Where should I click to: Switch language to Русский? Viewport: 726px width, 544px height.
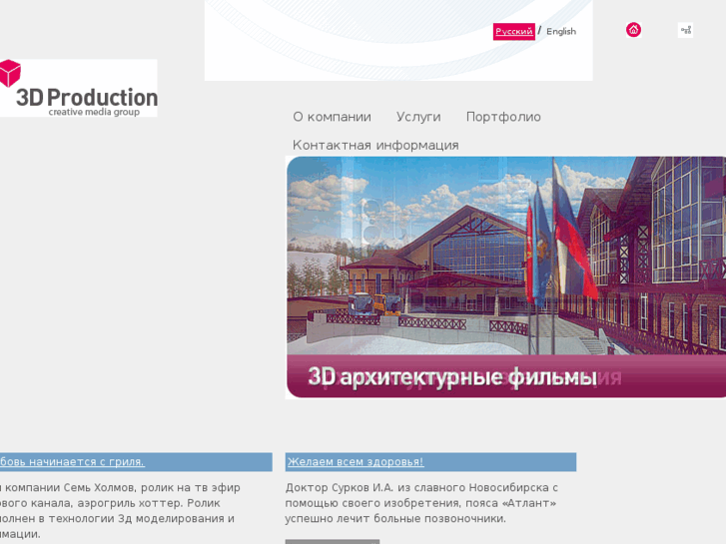click(x=514, y=32)
